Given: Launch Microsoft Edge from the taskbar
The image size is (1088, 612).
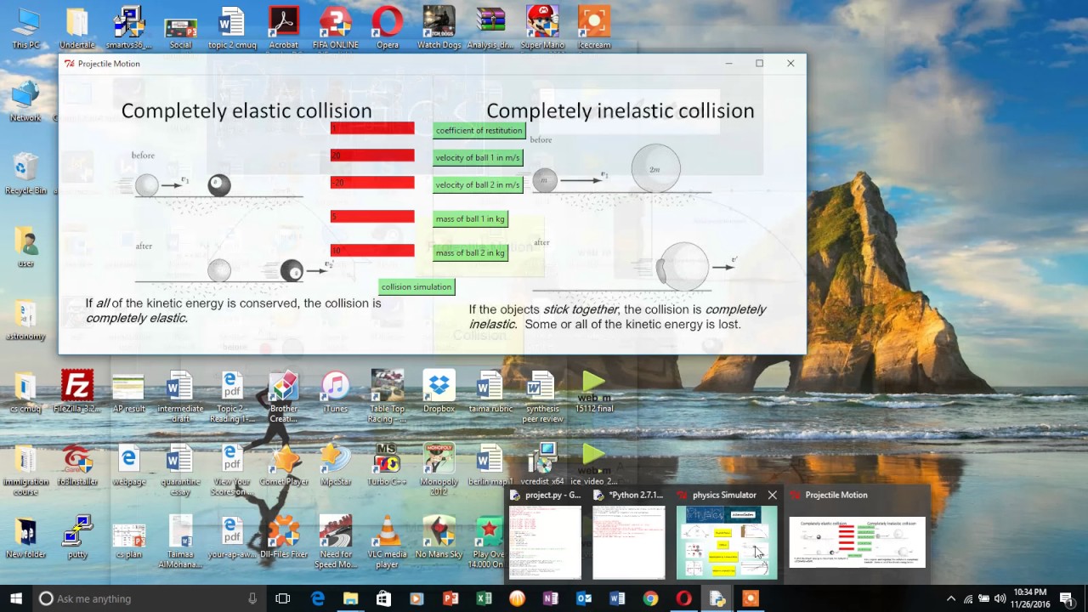Looking at the screenshot, I should point(318,598).
